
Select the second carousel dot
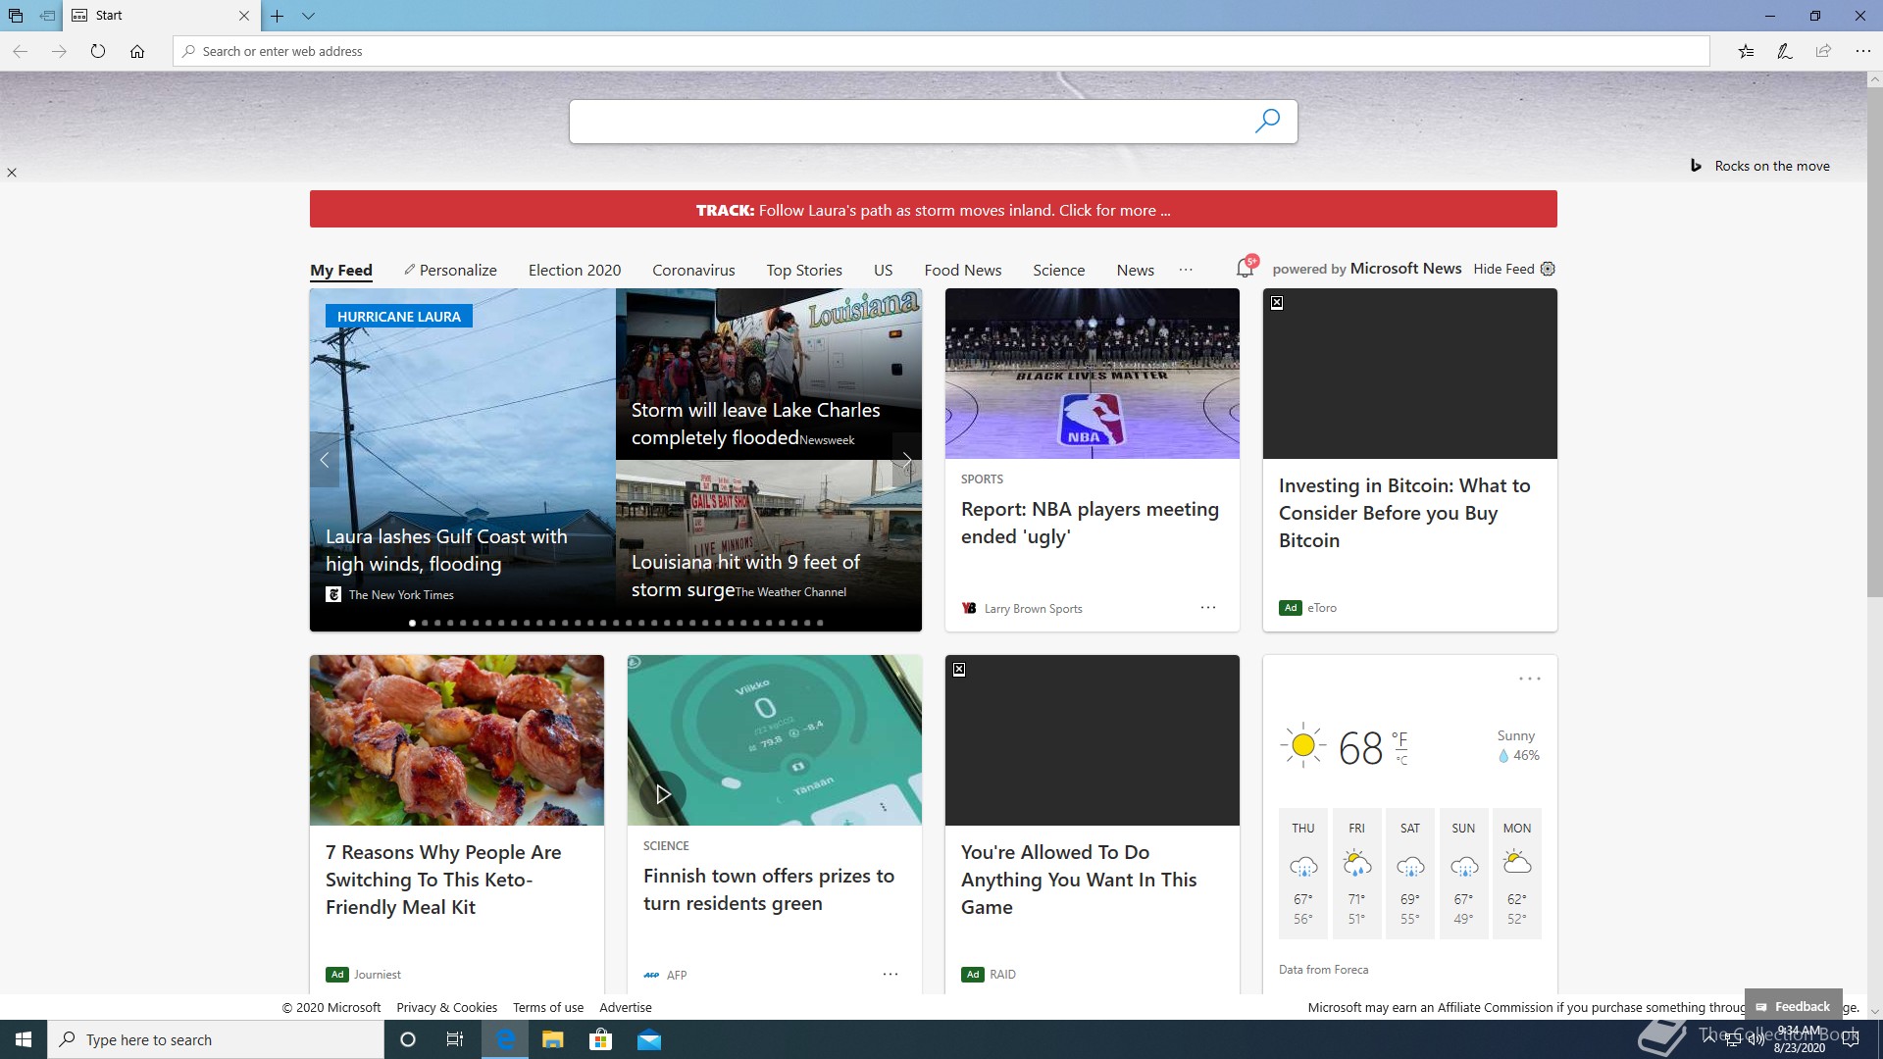(x=425, y=623)
